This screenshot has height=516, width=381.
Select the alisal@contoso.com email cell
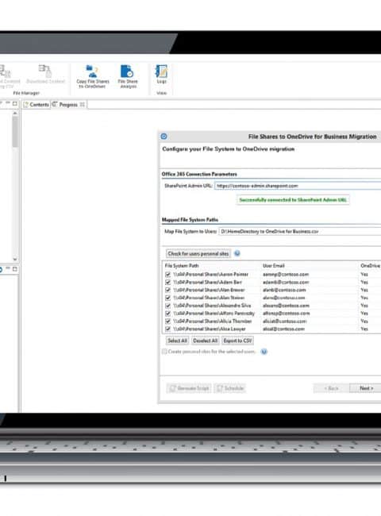(283, 329)
